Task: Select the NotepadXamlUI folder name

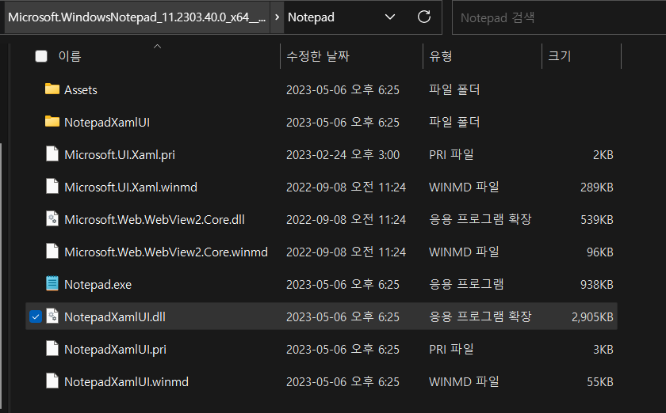Action: click(x=107, y=122)
